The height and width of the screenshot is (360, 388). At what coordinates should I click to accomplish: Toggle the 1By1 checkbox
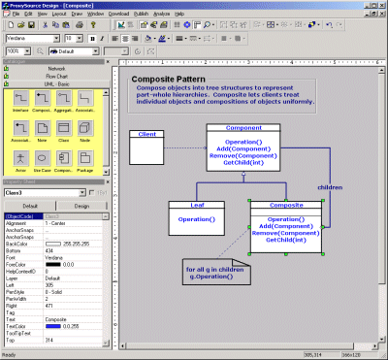92,193
